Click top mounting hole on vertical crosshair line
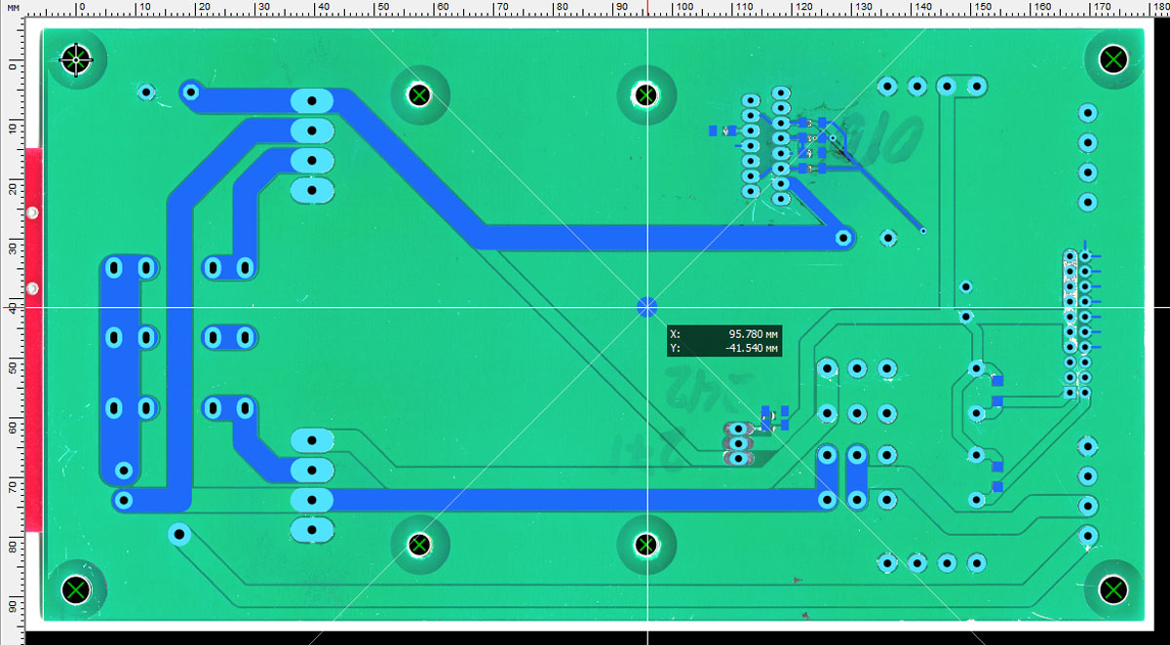Screen dimensions: 1170x645 (645, 95)
